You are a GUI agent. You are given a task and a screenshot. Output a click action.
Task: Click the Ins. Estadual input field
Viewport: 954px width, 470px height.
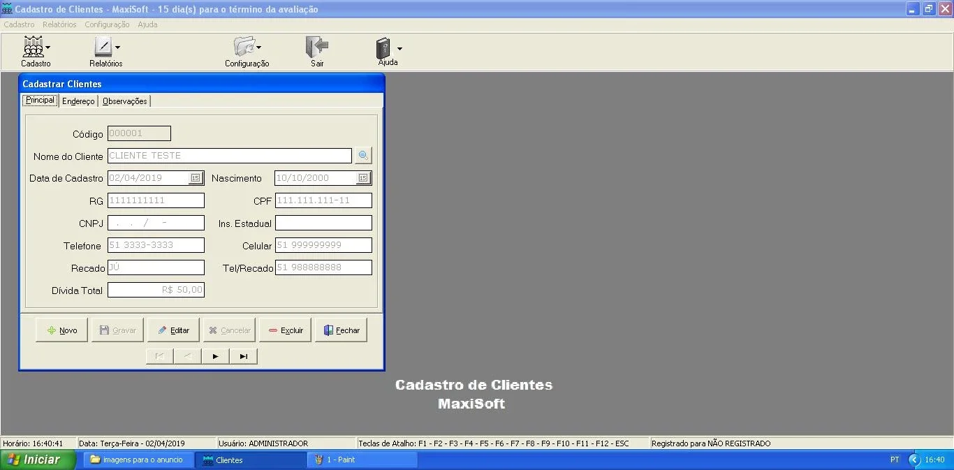coord(323,223)
